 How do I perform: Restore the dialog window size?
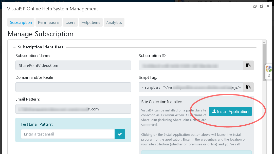point(255,6)
